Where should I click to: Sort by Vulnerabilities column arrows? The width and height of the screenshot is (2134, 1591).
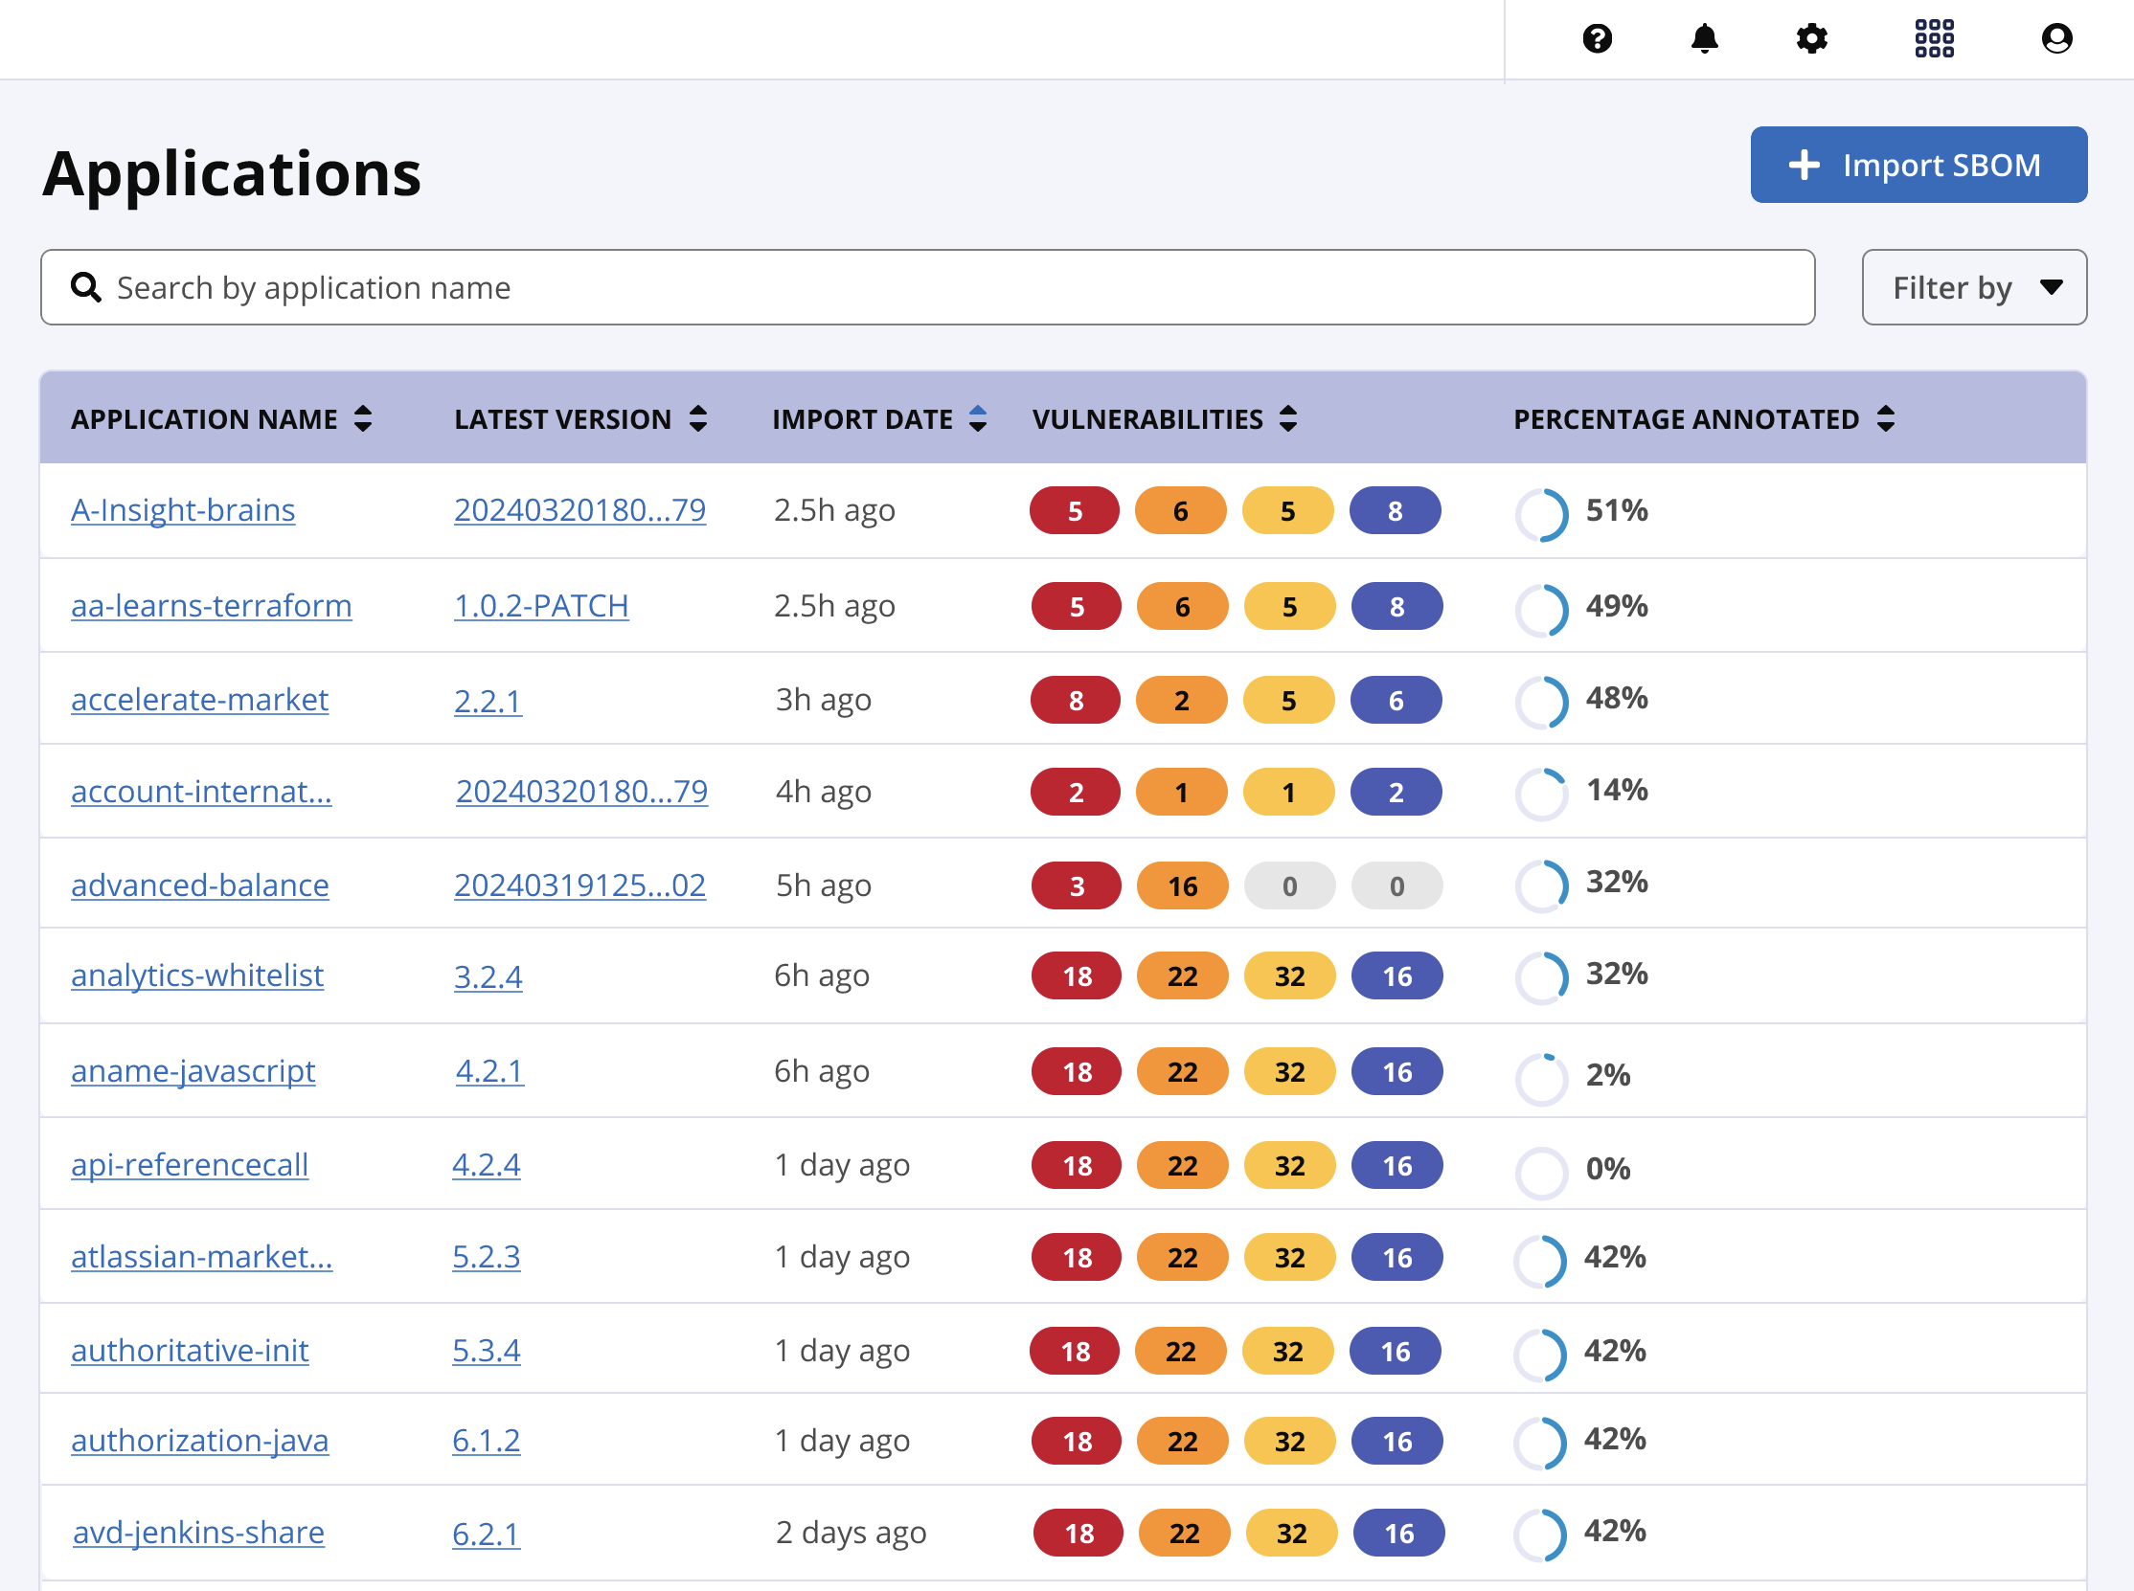[1287, 418]
